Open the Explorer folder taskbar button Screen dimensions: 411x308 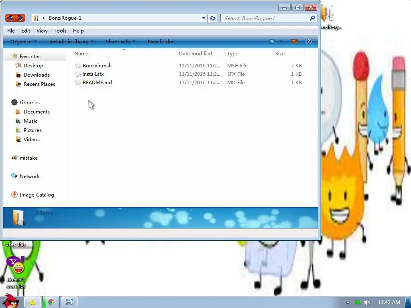[33, 302]
